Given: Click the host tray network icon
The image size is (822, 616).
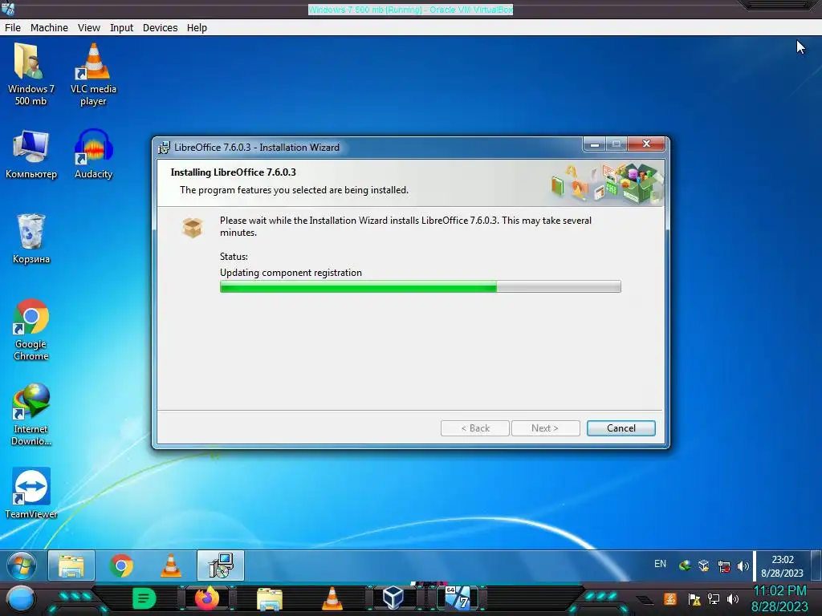Looking at the screenshot, I should pos(714,598).
